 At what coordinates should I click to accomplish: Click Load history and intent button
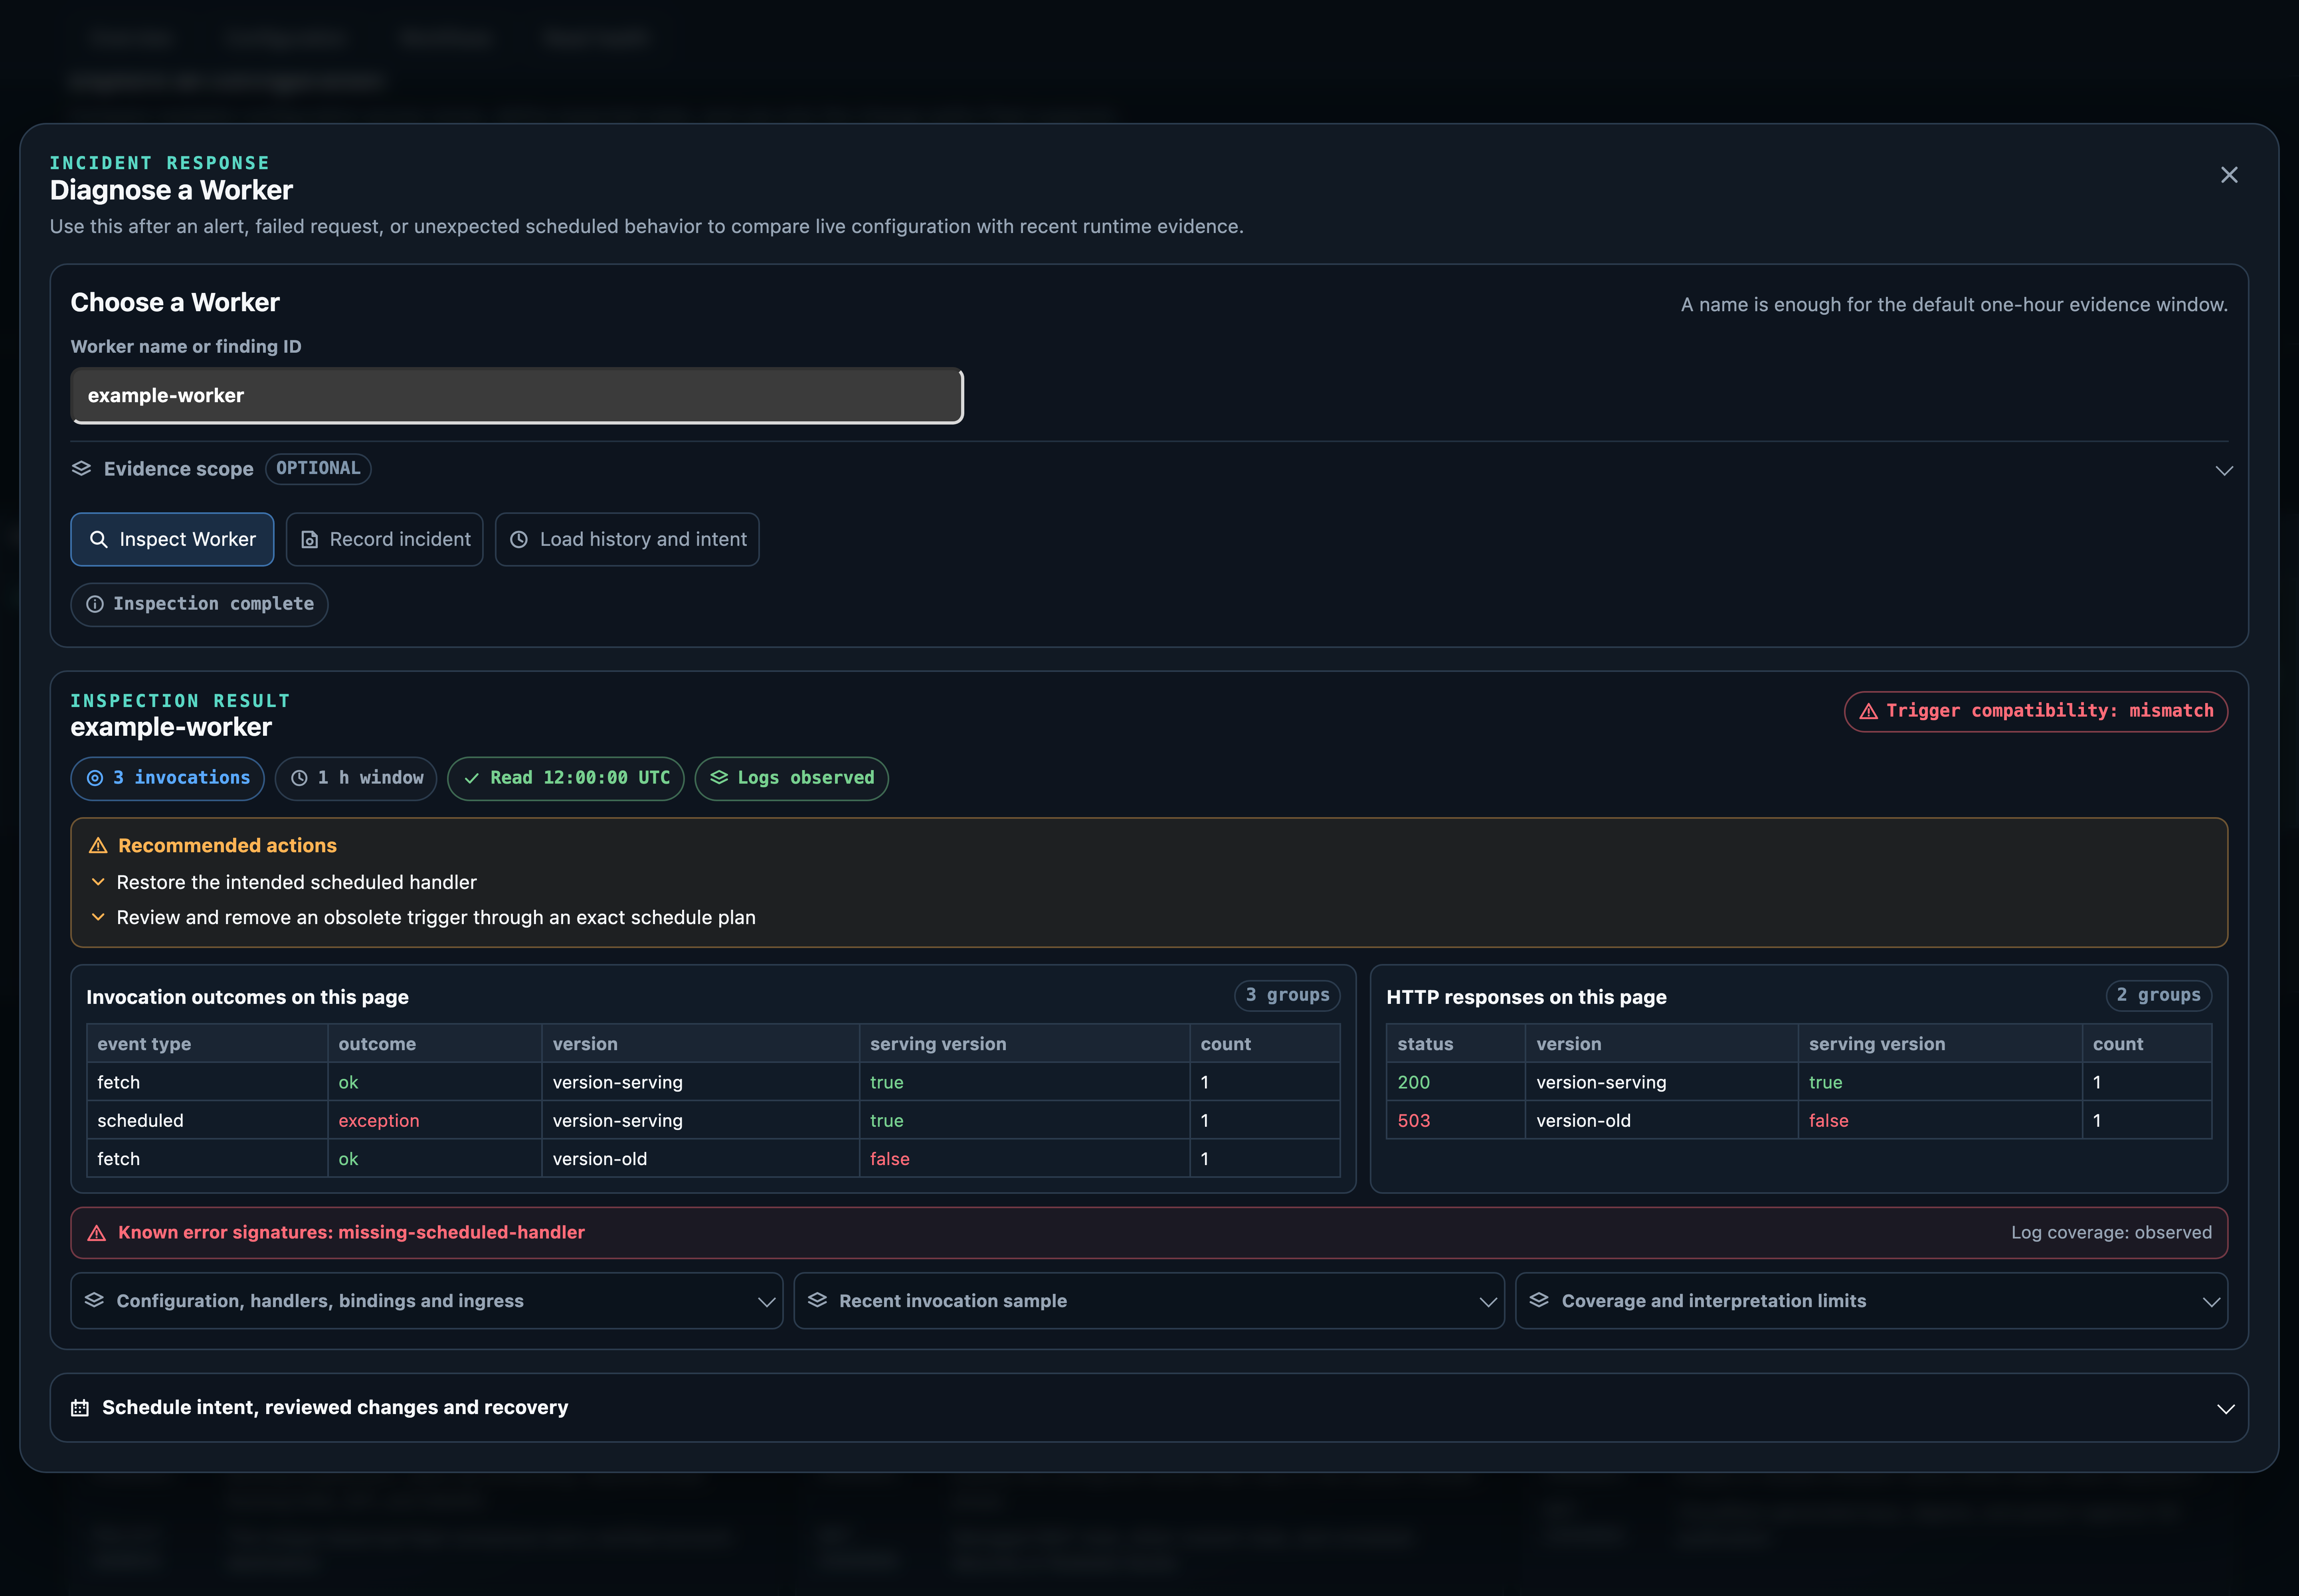tap(627, 539)
